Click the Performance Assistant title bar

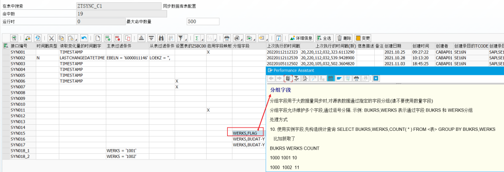coord(385,70)
